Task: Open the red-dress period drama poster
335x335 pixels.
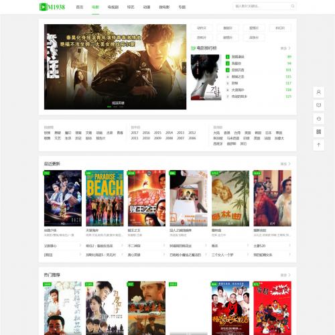Action: (272, 198)
